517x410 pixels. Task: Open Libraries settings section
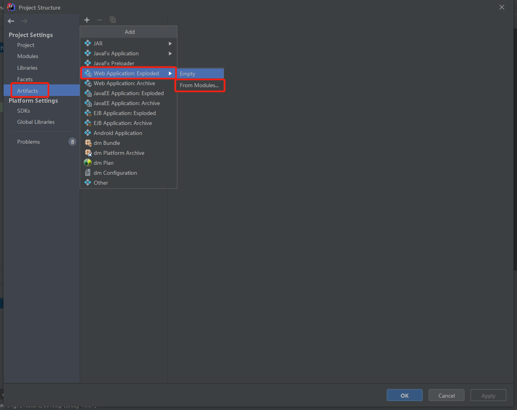(x=41, y=68)
